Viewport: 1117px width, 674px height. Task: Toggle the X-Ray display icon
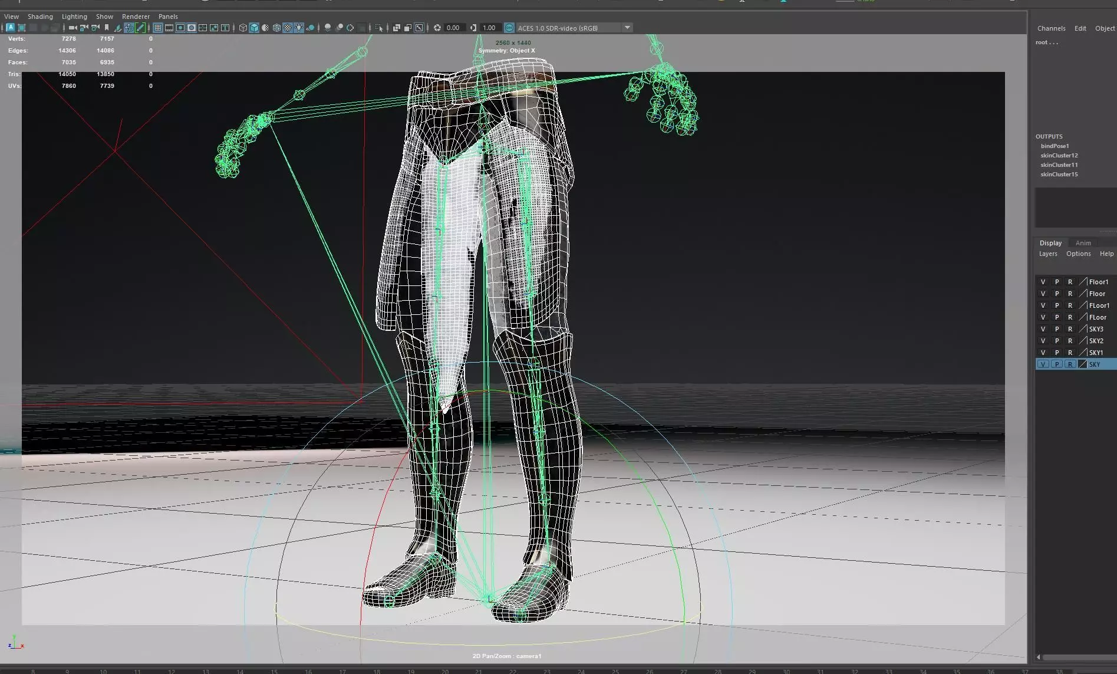tap(396, 28)
